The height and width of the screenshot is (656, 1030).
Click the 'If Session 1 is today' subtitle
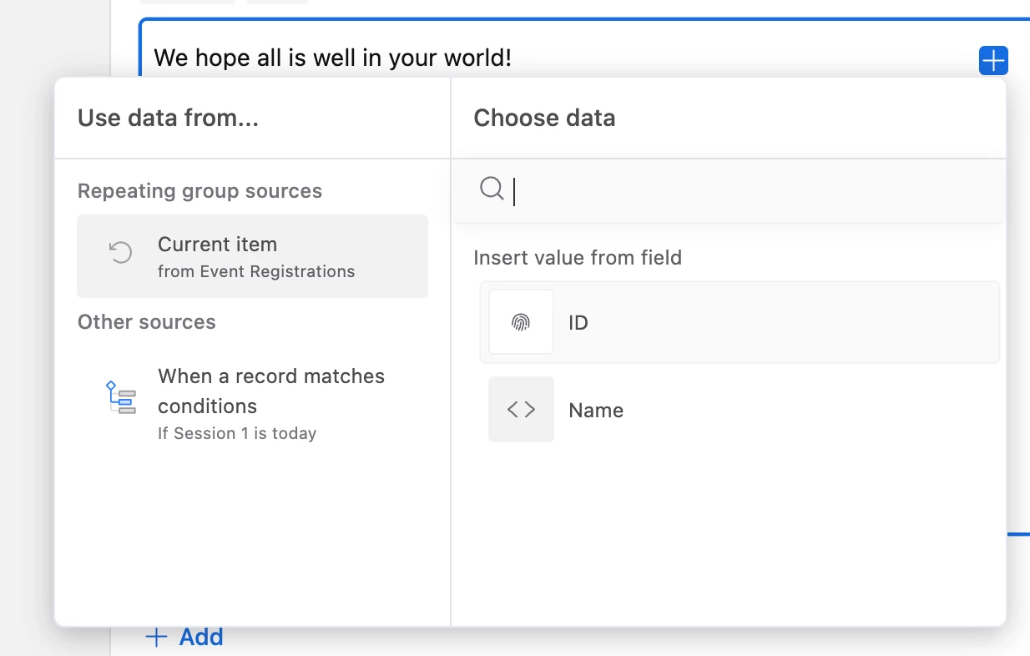click(237, 433)
